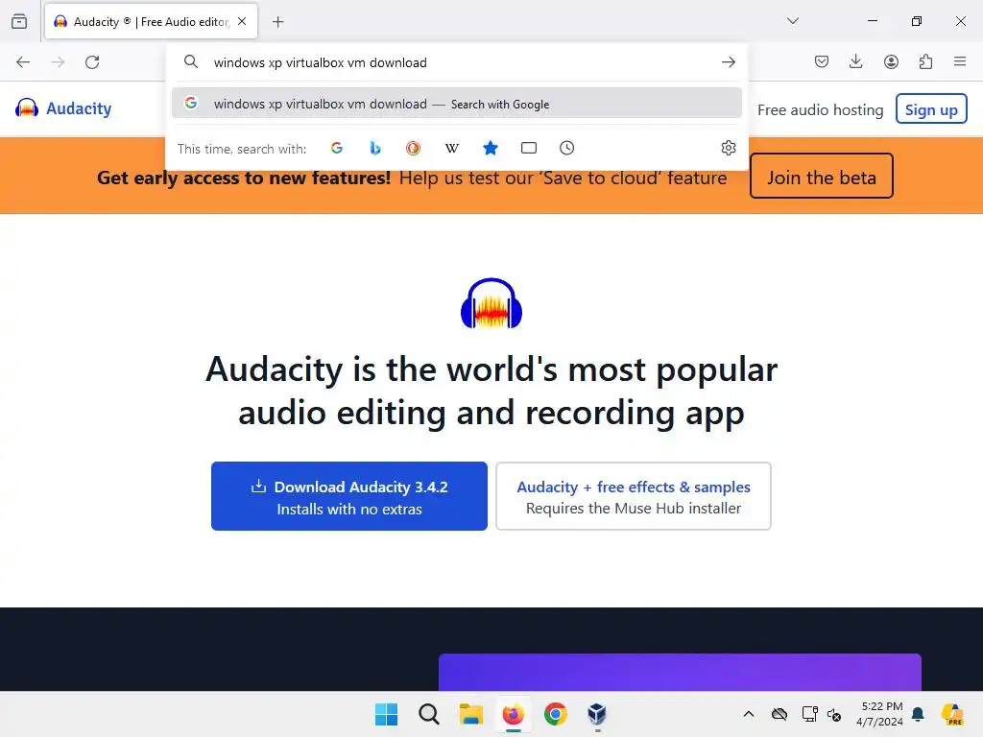
Task: Open the Firefox downloads panel
Action: [x=855, y=61]
